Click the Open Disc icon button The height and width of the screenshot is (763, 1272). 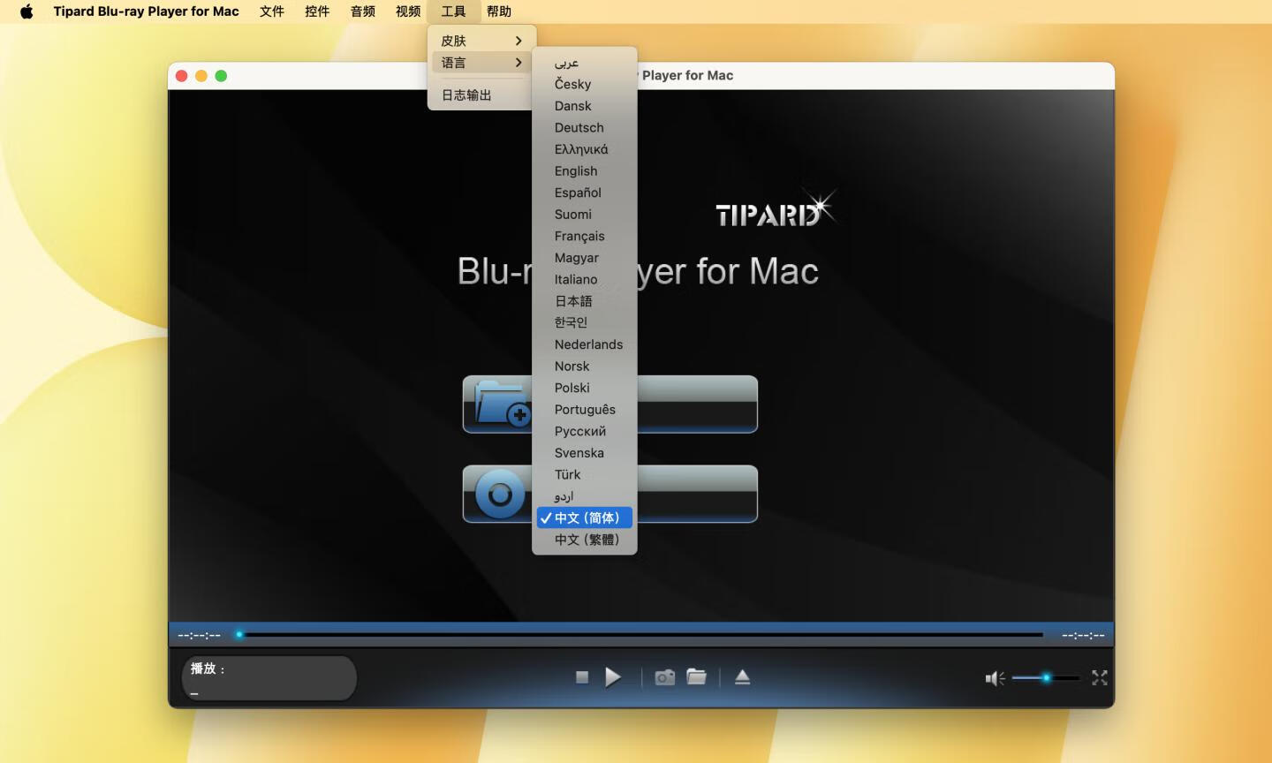click(500, 495)
